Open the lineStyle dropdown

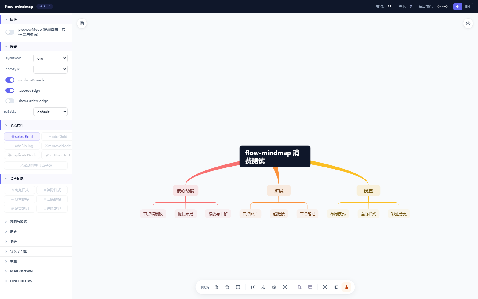[x=50, y=69]
